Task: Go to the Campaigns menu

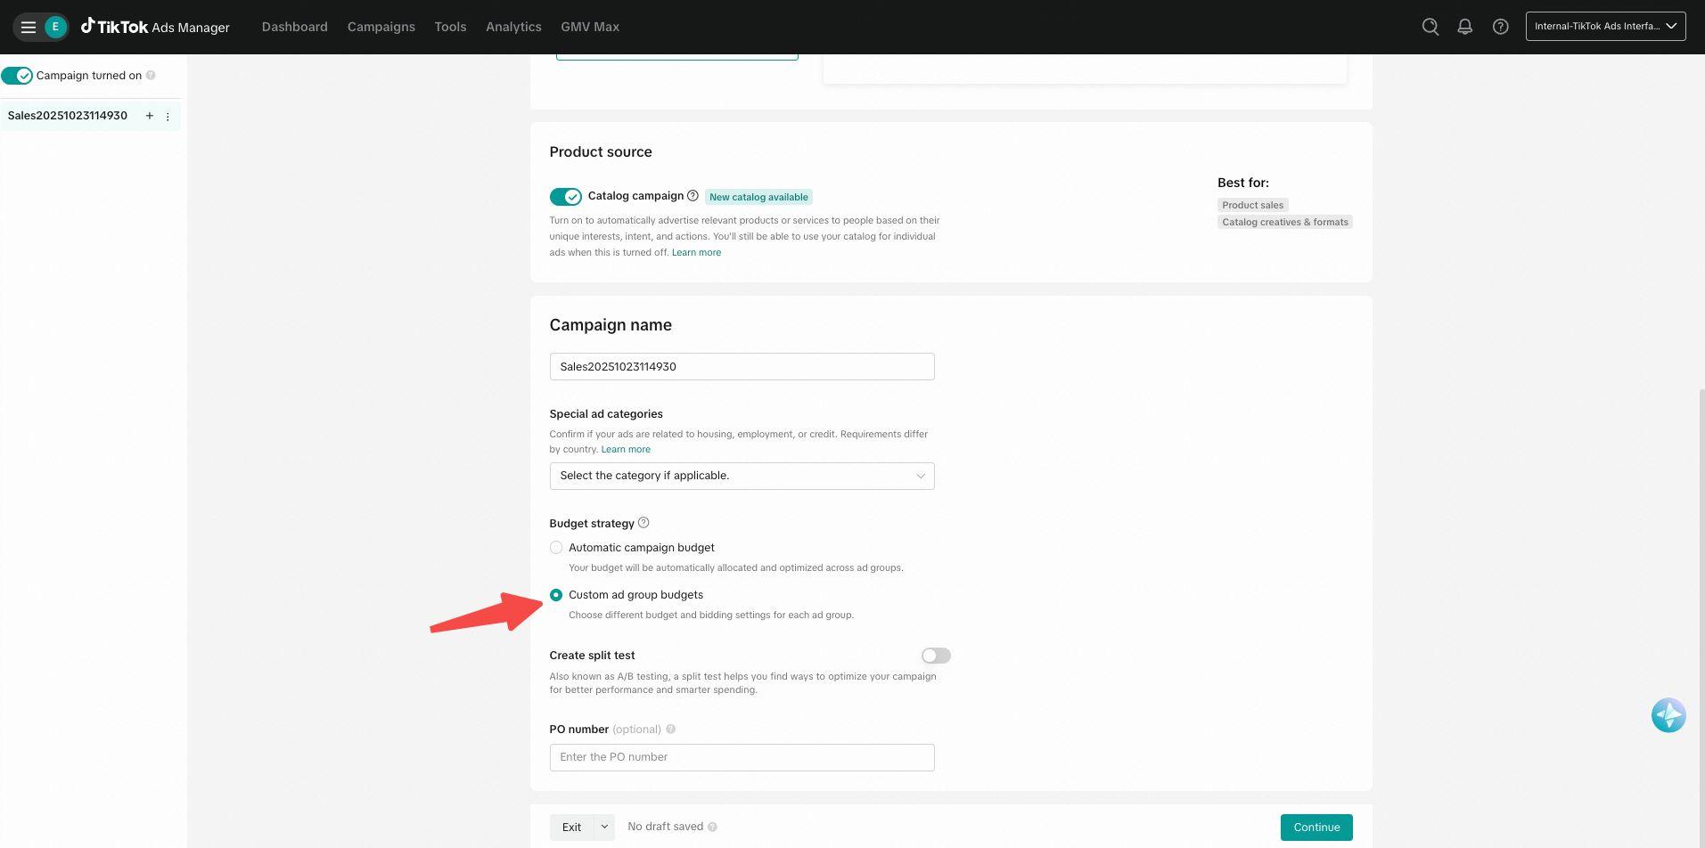Action: (x=381, y=27)
